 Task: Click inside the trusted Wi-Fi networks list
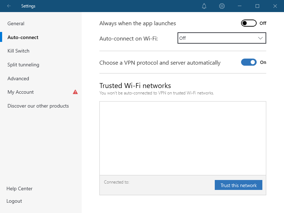tap(182, 138)
